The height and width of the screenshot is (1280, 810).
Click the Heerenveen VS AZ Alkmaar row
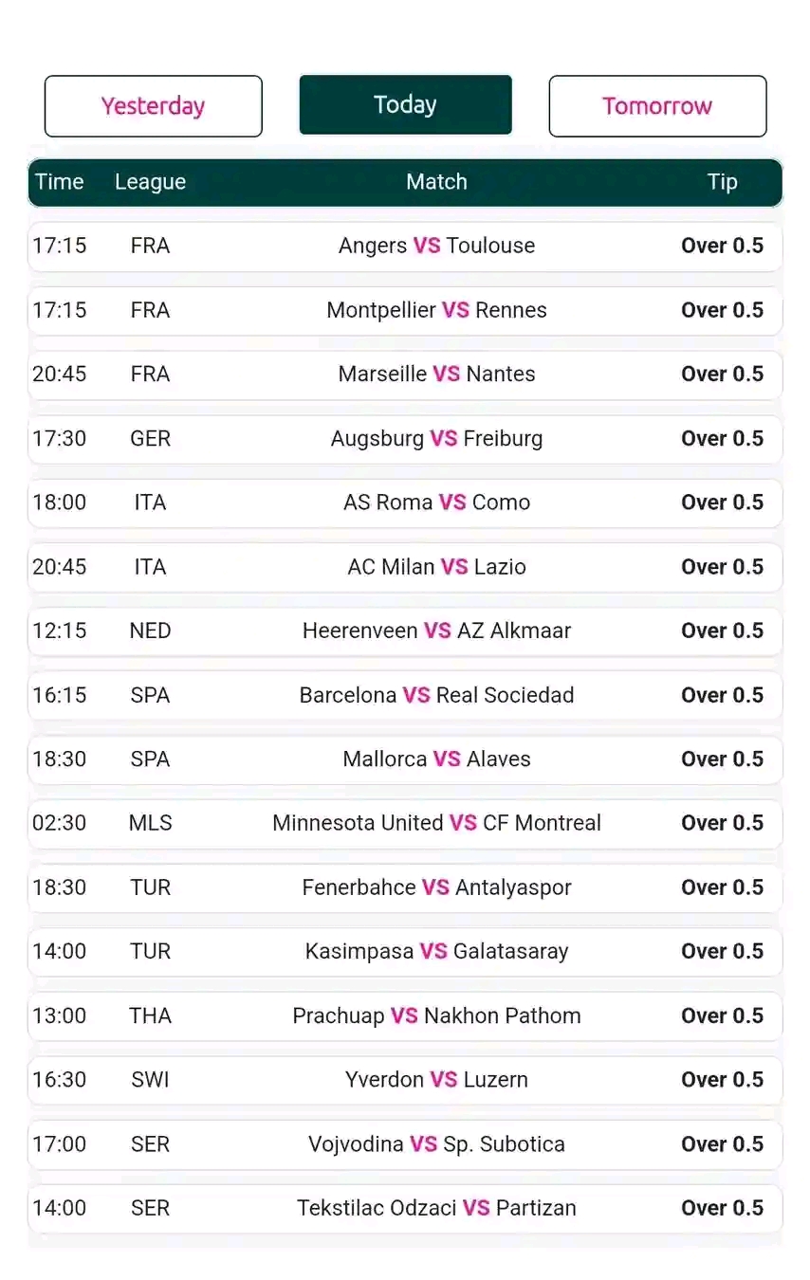pos(405,631)
